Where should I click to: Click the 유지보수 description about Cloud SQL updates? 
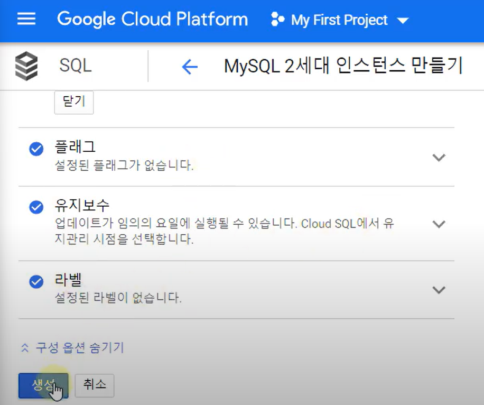[x=225, y=231]
